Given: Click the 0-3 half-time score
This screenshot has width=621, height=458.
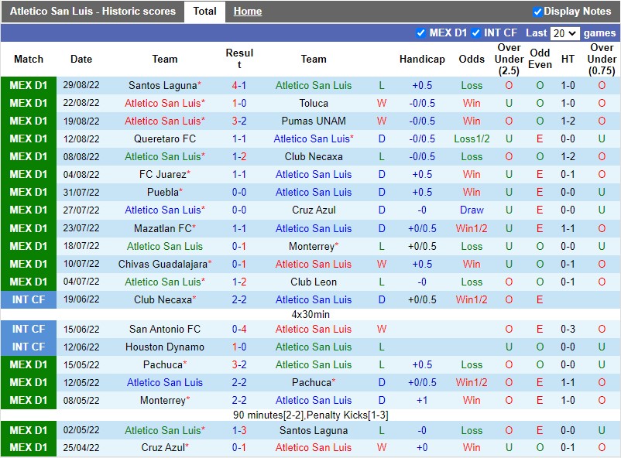Looking at the screenshot, I should [568, 330].
